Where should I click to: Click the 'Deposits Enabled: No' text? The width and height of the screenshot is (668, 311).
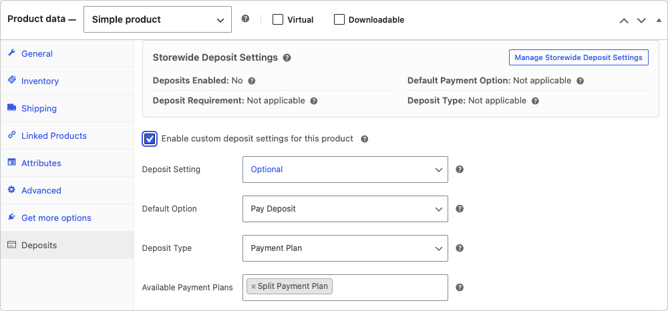tap(198, 81)
